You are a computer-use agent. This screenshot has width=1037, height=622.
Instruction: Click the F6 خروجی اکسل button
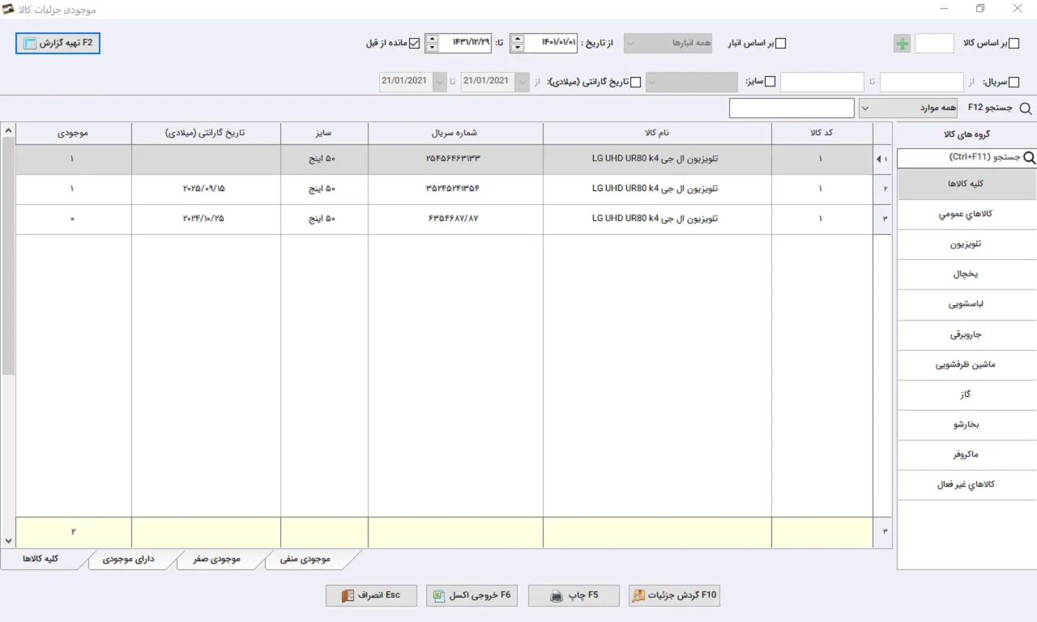coord(472,596)
